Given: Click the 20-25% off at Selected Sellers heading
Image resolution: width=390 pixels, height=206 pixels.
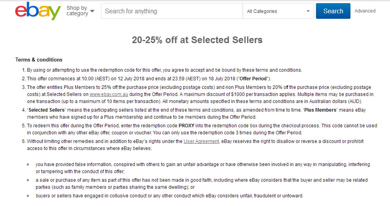Looking at the screenshot, I should tap(197, 40).
